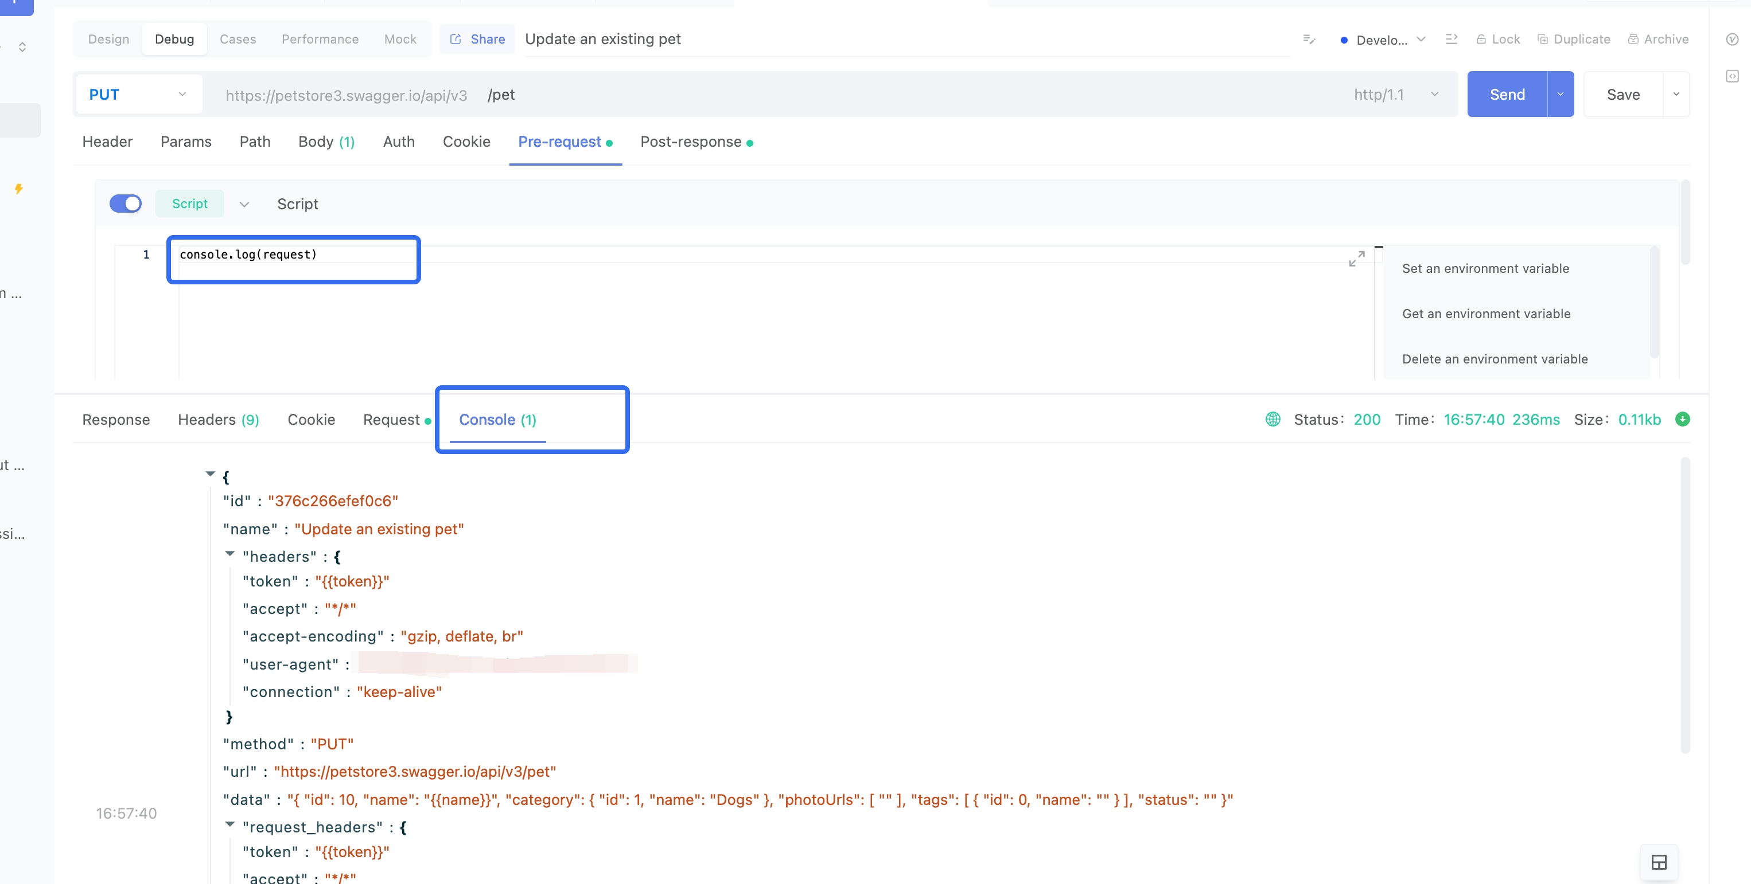The height and width of the screenshot is (884, 1751).
Task: Open the Post-response tab
Action: (x=696, y=142)
